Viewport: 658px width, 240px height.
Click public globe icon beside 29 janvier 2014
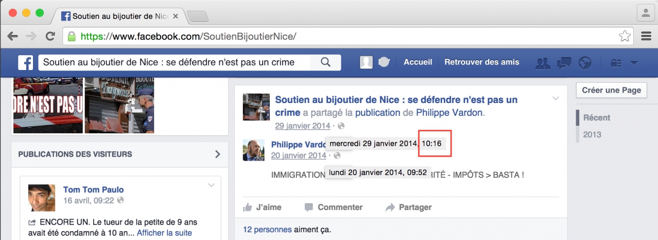pyautogui.click(x=341, y=126)
